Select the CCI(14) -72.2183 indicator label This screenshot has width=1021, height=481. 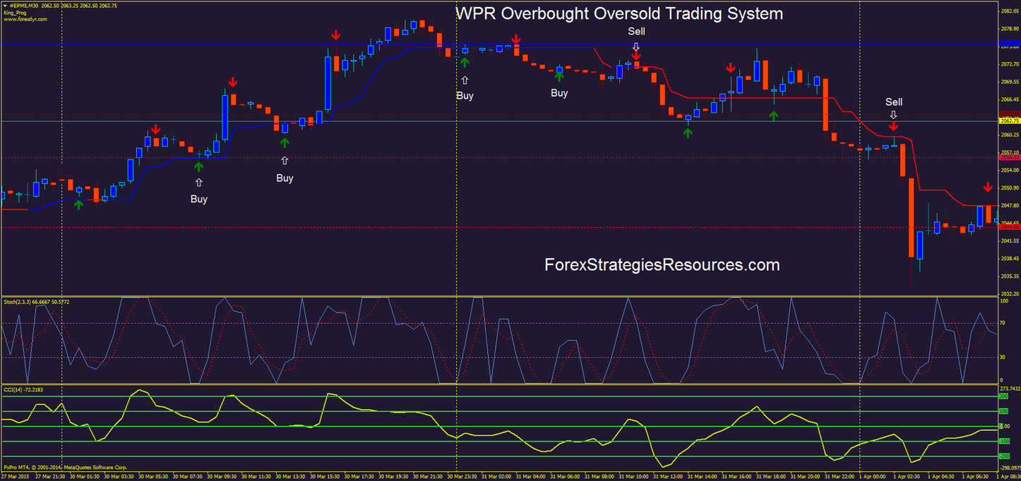pyautogui.click(x=23, y=389)
